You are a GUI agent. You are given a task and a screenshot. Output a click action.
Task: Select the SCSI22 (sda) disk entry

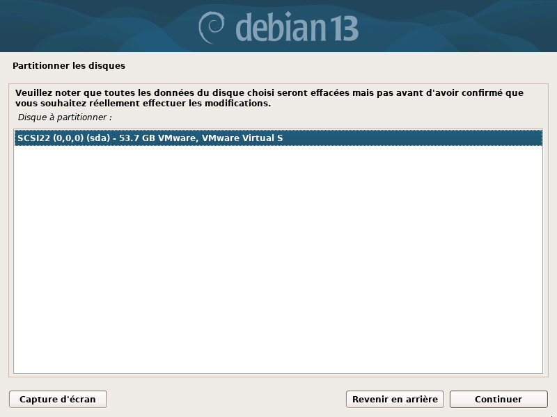(x=278, y=138)
